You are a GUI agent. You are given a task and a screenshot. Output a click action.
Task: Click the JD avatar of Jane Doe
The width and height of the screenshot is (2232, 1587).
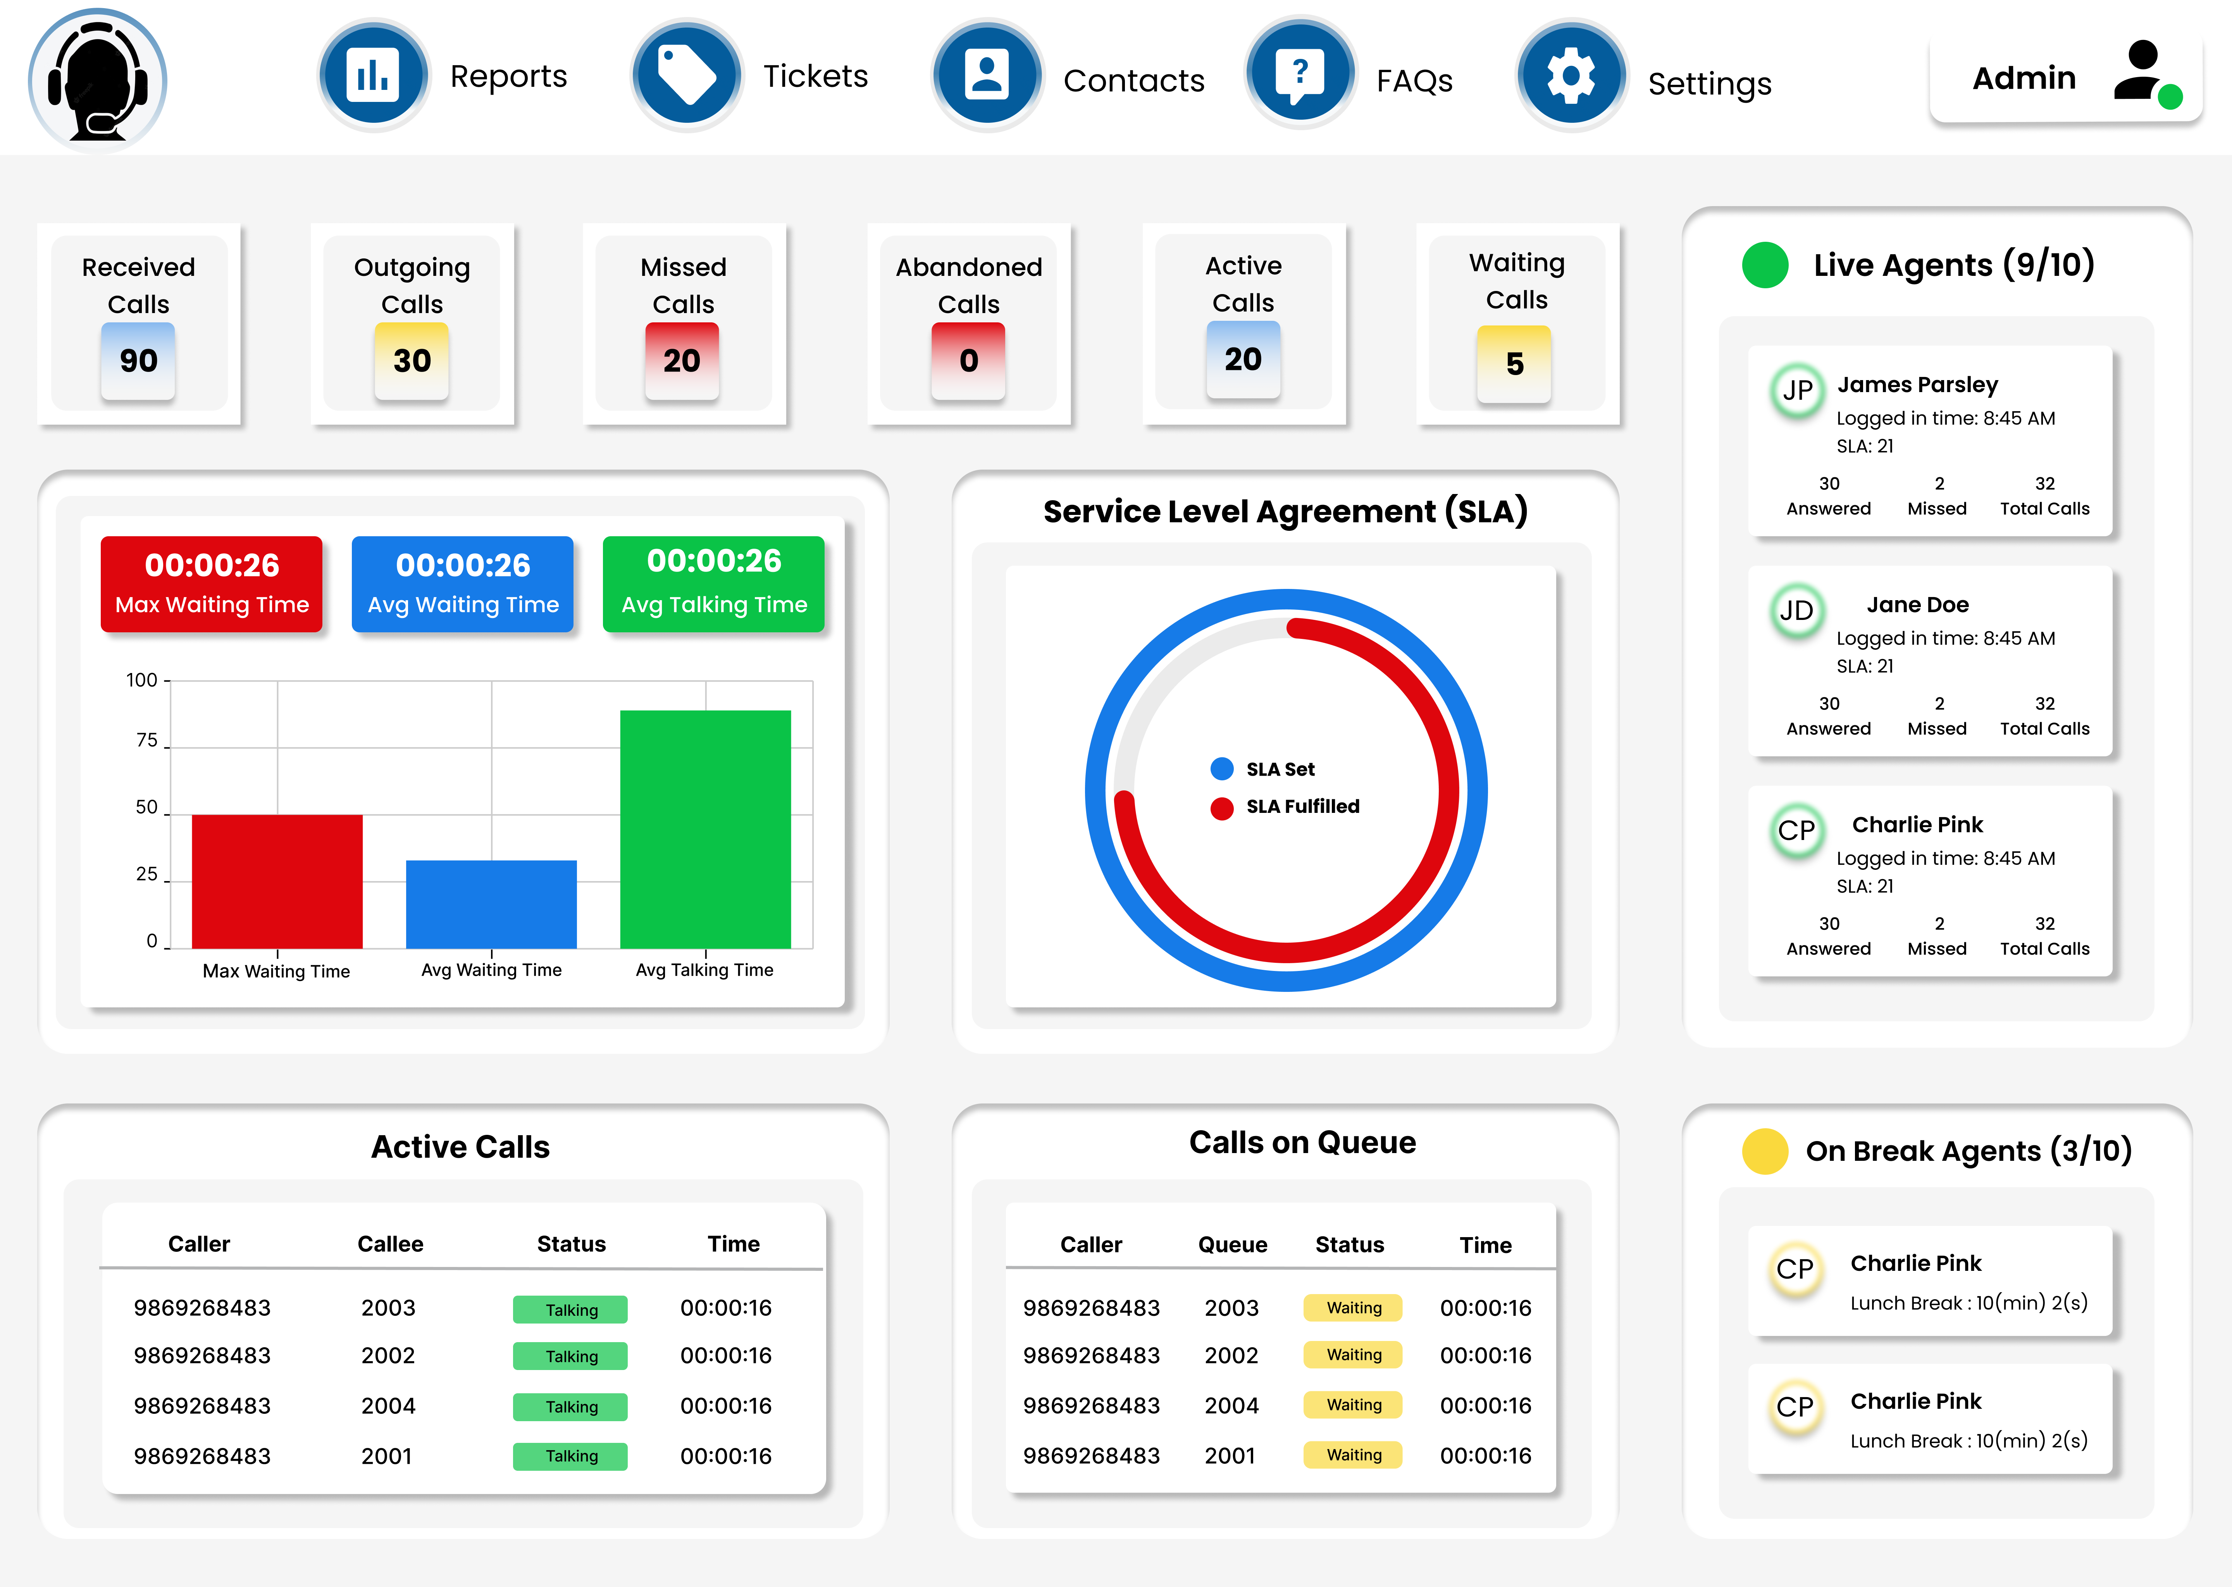[x=1797, y=610]
